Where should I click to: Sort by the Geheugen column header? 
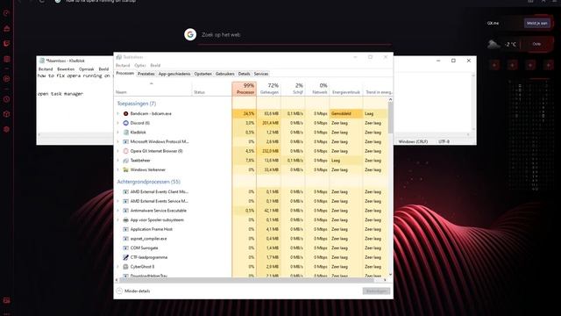click(268, 89)
